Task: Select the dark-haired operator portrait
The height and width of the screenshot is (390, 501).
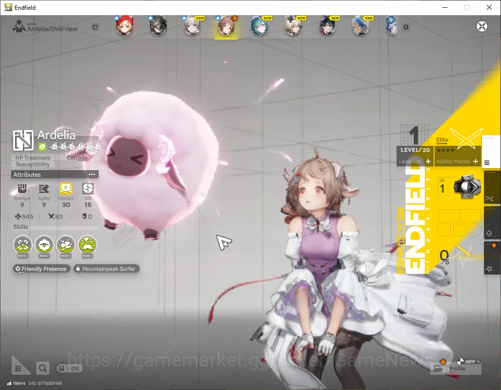Action: point(158,26)
